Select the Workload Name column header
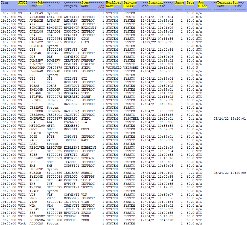 pyautogui.click(x=114, y=4)
